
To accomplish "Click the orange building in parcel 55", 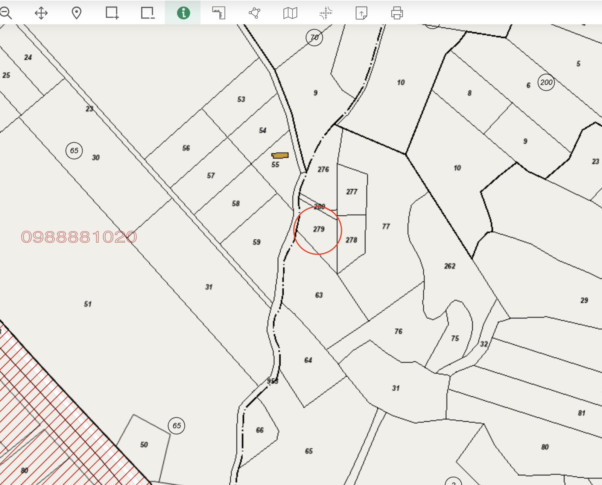I will 280,155.
